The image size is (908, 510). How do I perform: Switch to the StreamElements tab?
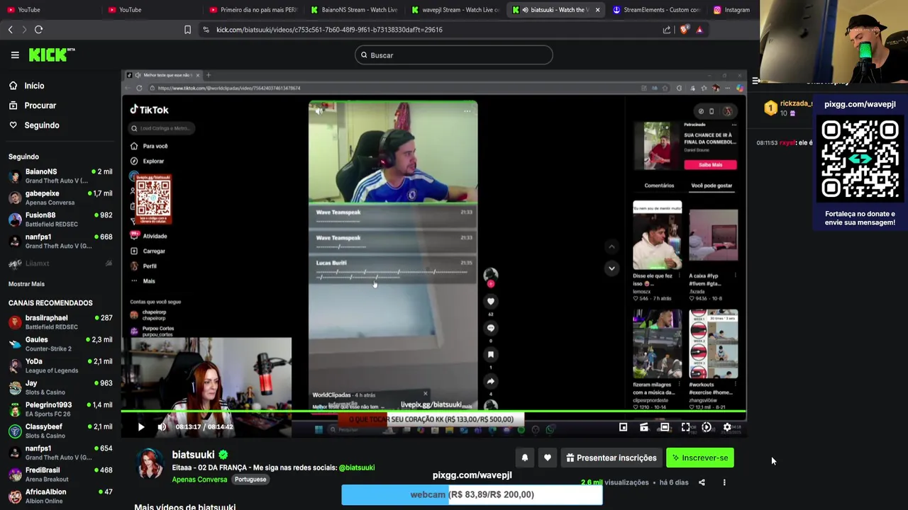[x=656, y=10]
